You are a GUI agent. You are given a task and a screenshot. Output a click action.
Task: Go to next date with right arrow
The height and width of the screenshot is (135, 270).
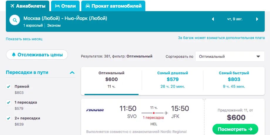click(x=257, y=19)
